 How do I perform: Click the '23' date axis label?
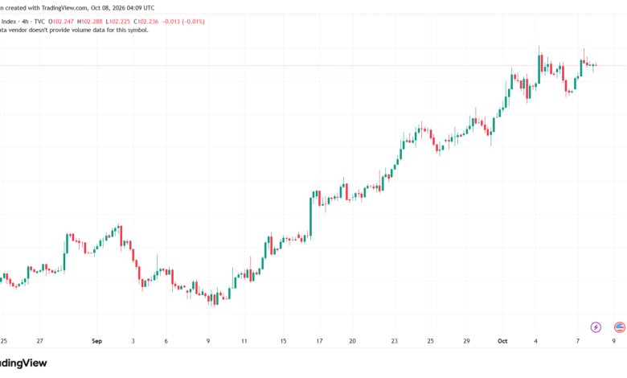394,341
